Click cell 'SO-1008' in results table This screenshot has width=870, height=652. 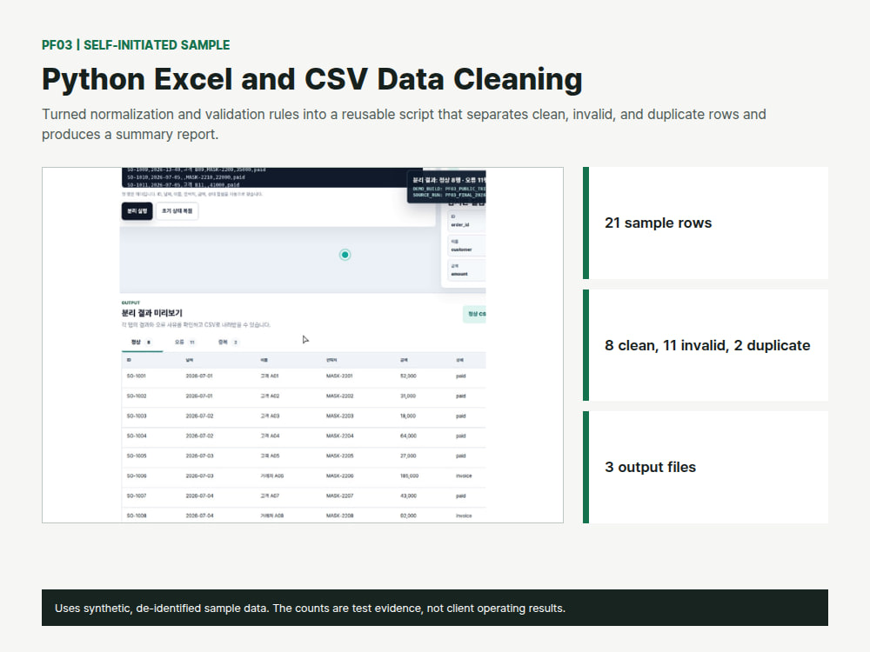[137, 516]
